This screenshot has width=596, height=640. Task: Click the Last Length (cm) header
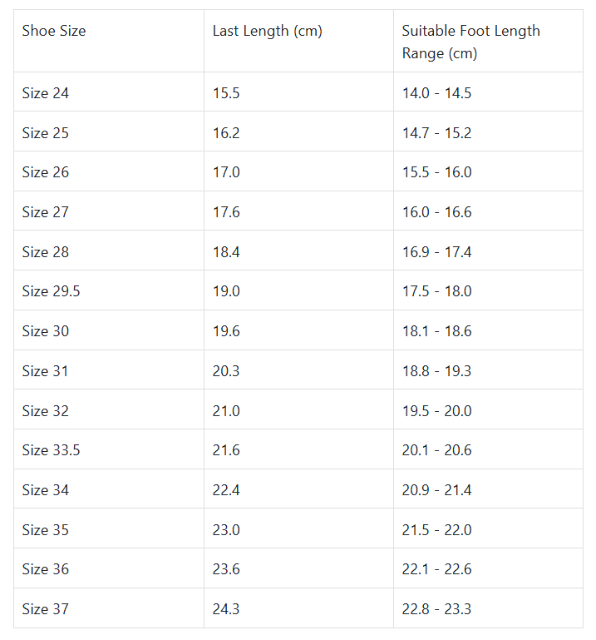(267, 32)
